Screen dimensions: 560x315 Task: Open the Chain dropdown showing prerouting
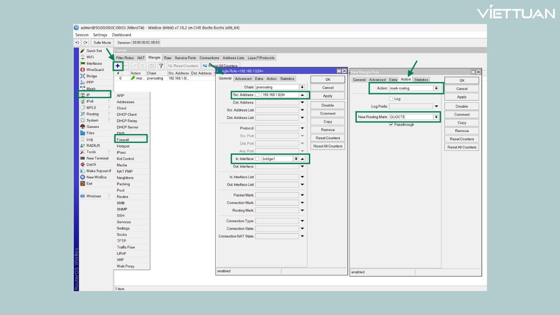[x=302, y=87]
